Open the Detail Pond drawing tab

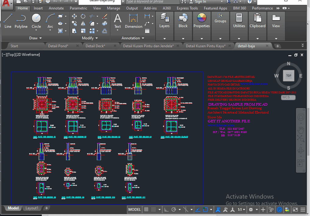58,46
